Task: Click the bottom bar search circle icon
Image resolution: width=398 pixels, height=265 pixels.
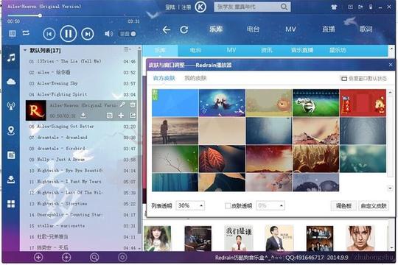Action: coord(94,258)
